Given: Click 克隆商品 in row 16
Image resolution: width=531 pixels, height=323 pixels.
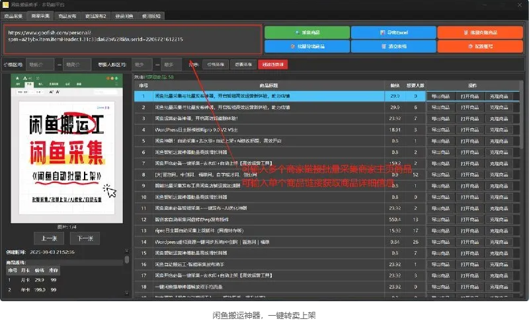Looking at the screenshot, I should pos(499,264).
